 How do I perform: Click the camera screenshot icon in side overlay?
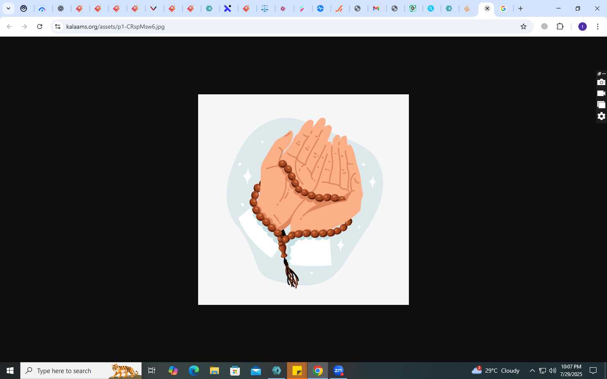point(601,82)
